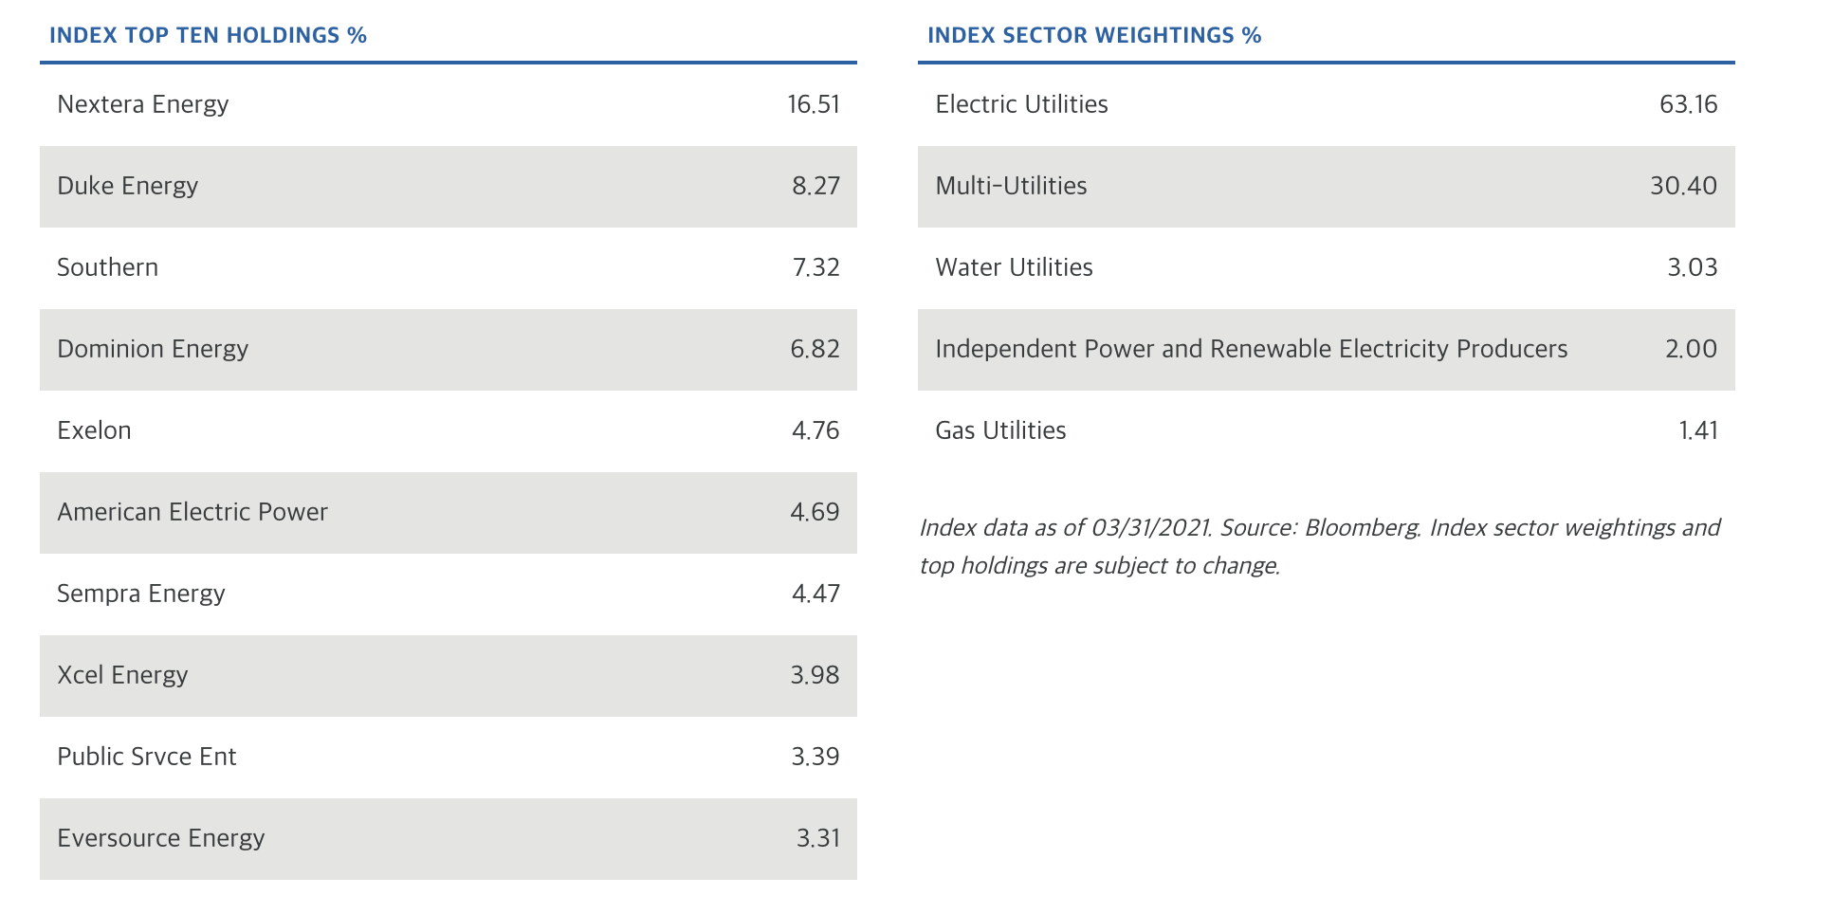Click the value 63.16
The width and height of the screenshot is (1832, 914).
tap(1689, 104)
